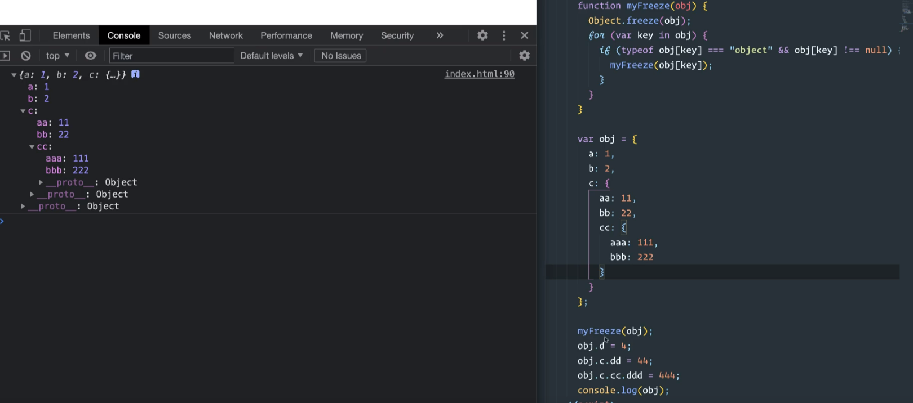Open the console settings gear icon

coord(525,55)
